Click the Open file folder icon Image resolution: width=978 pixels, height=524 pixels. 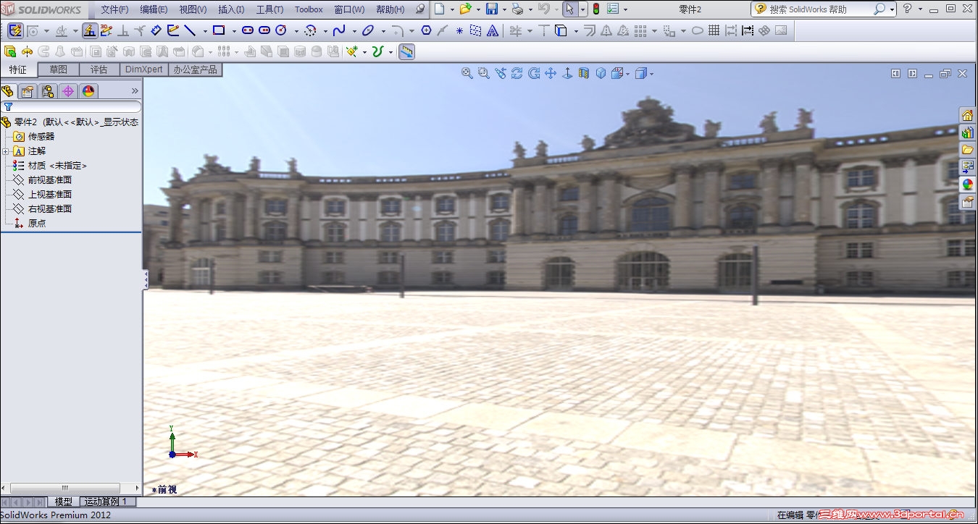(465, 9)
